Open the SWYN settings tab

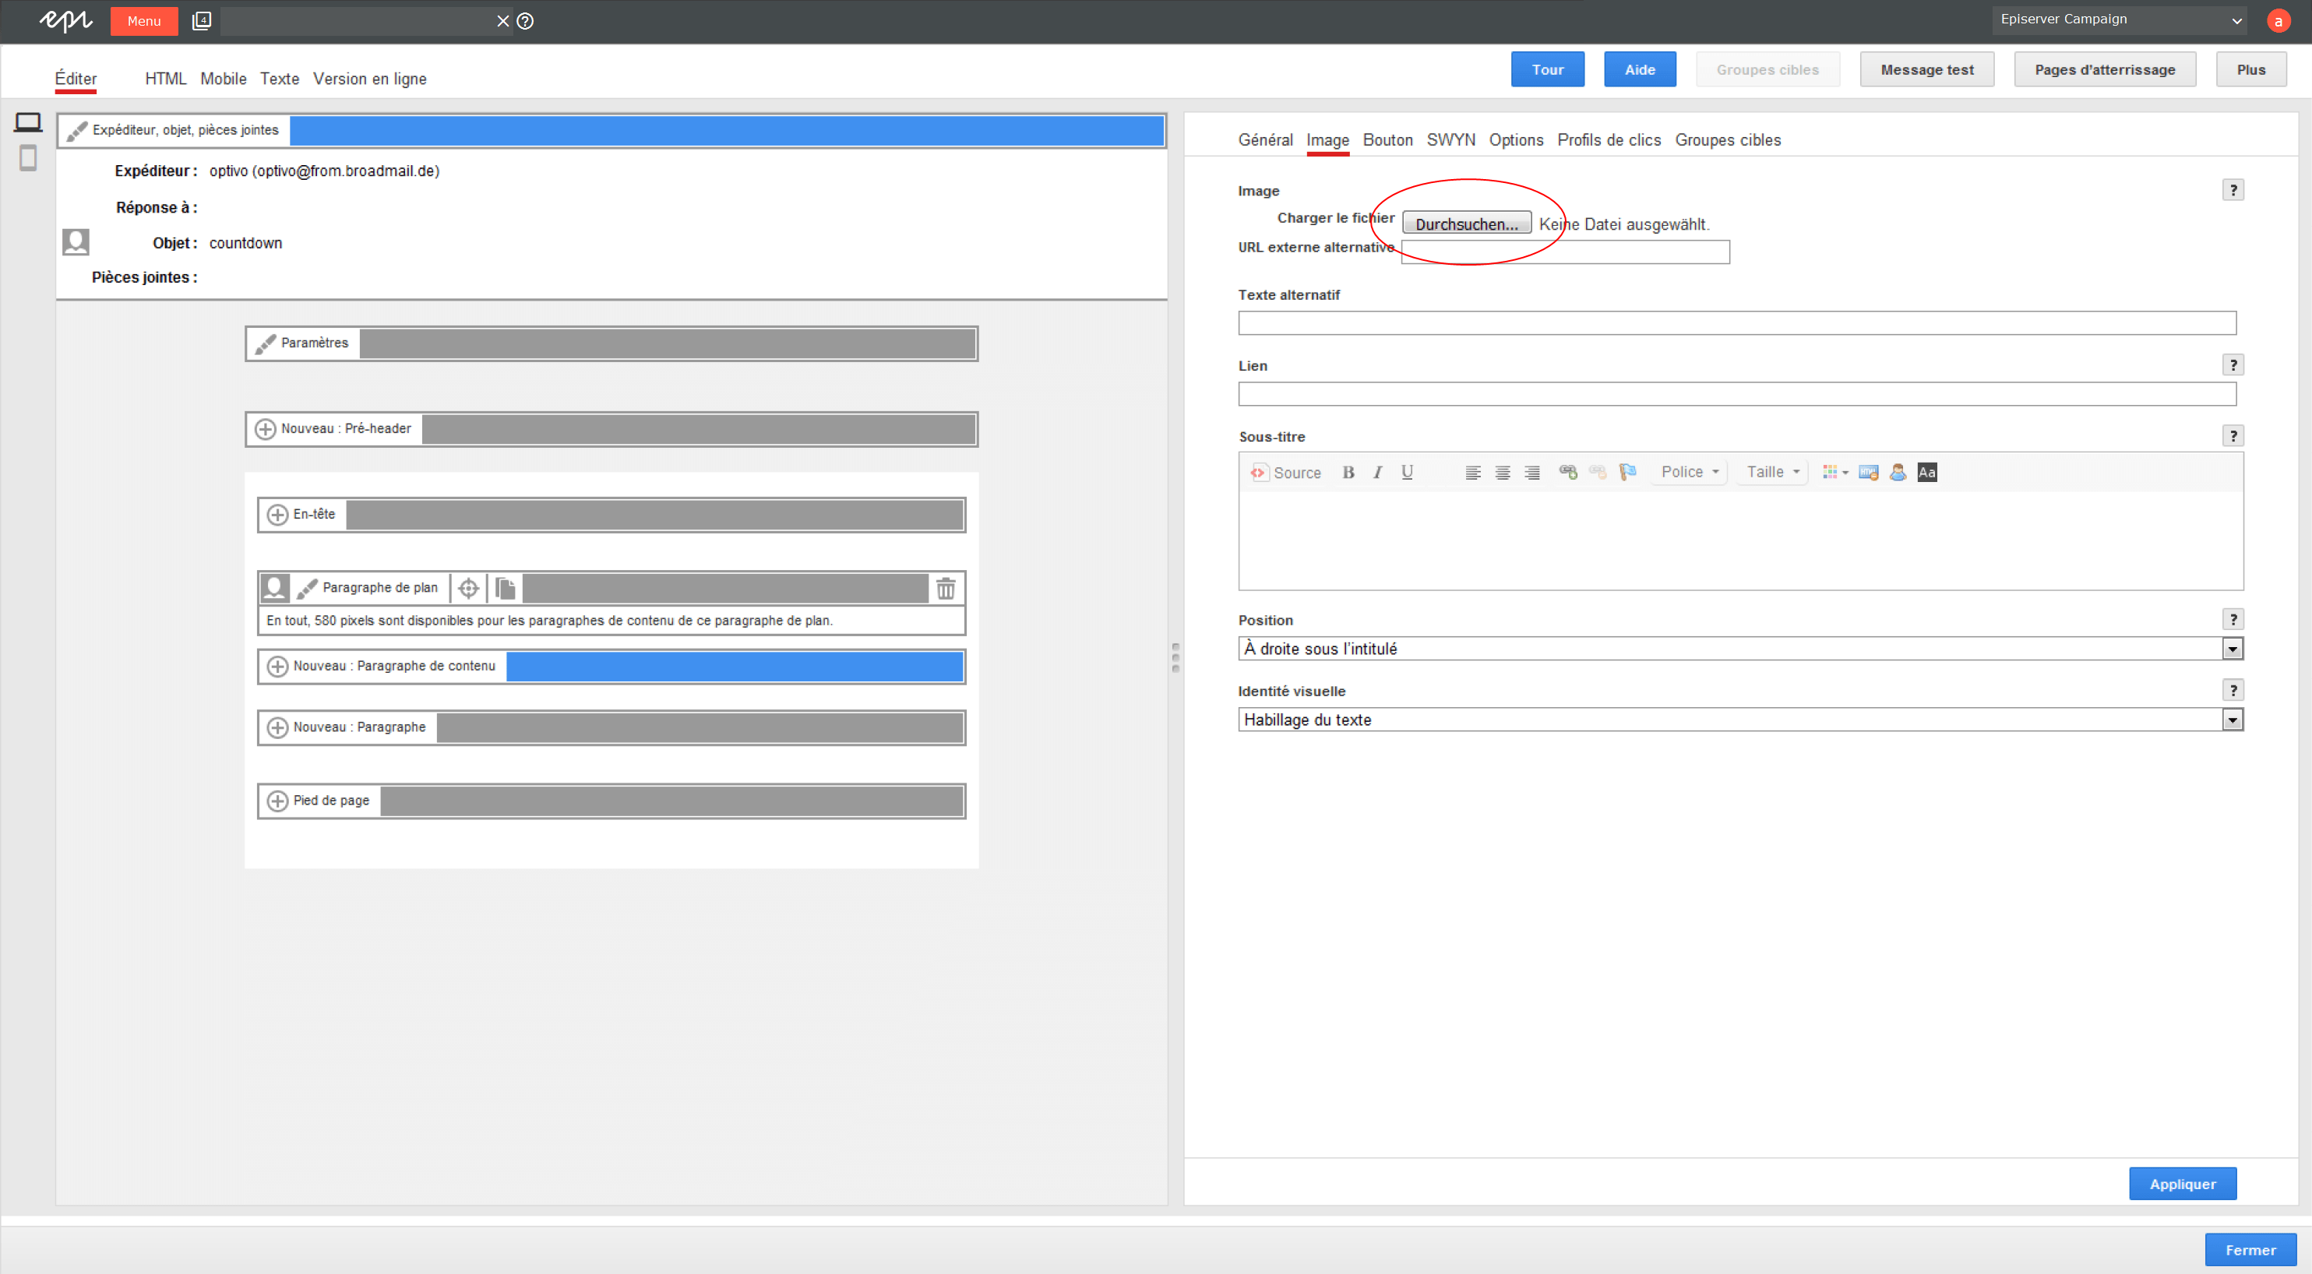click(x=1450, y=140)
